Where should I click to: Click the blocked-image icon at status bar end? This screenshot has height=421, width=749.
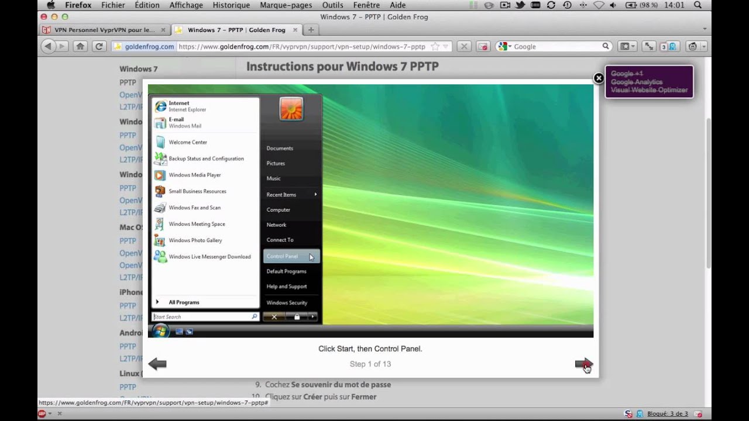[x=698, y=413]
